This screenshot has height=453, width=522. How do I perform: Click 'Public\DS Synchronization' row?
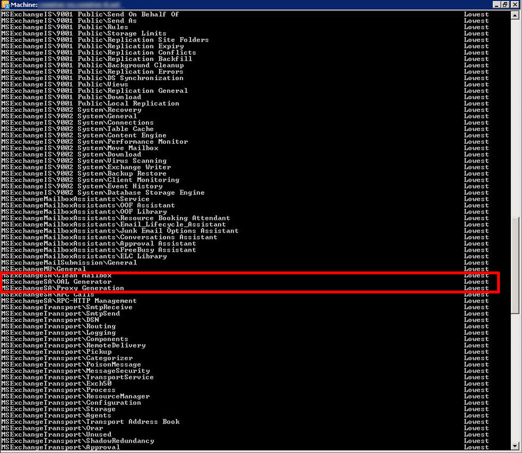(x=245, y=78)
